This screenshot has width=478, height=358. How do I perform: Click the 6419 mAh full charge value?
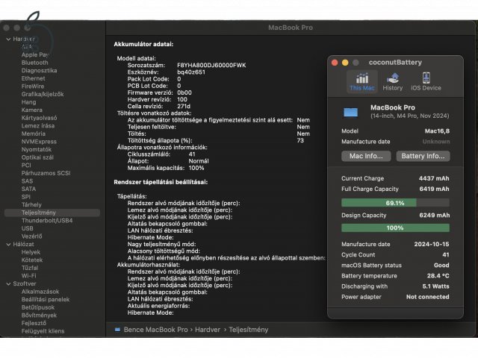pyautogui.click(x=434, y=189)
